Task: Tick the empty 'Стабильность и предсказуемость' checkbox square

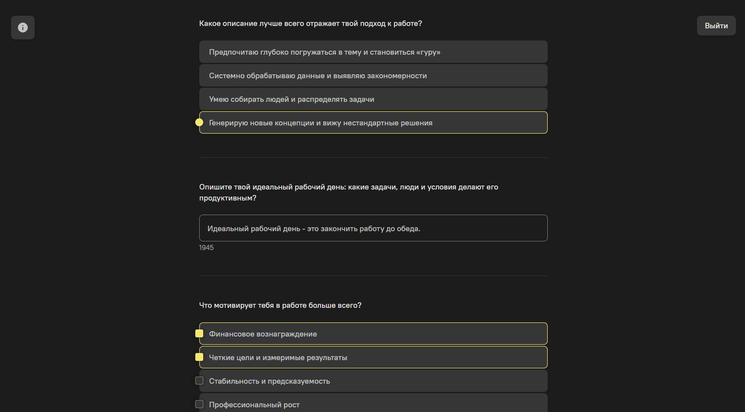Action: tap(199, 381)
